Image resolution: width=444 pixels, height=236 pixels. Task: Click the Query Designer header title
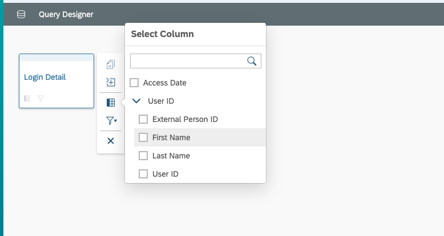pos(66,14)
